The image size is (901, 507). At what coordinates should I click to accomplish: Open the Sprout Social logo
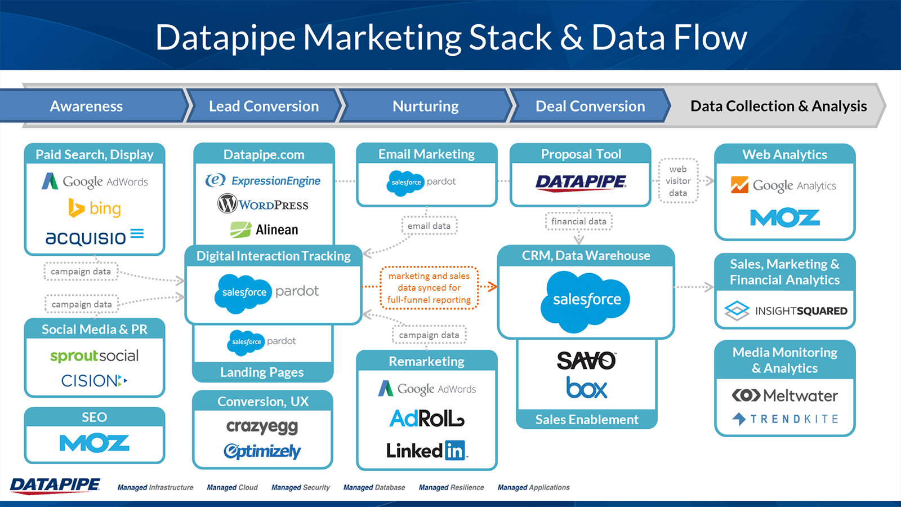(x=95, y=356)
